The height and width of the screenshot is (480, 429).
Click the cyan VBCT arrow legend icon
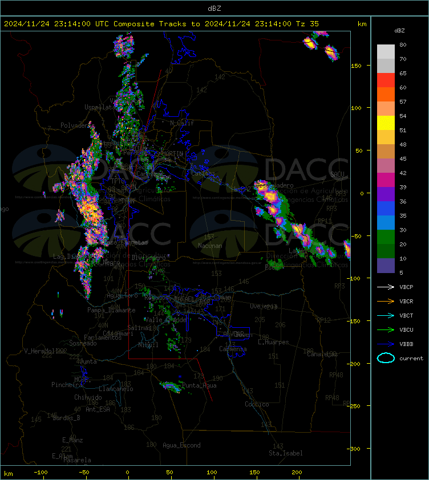tap(386, 316)
